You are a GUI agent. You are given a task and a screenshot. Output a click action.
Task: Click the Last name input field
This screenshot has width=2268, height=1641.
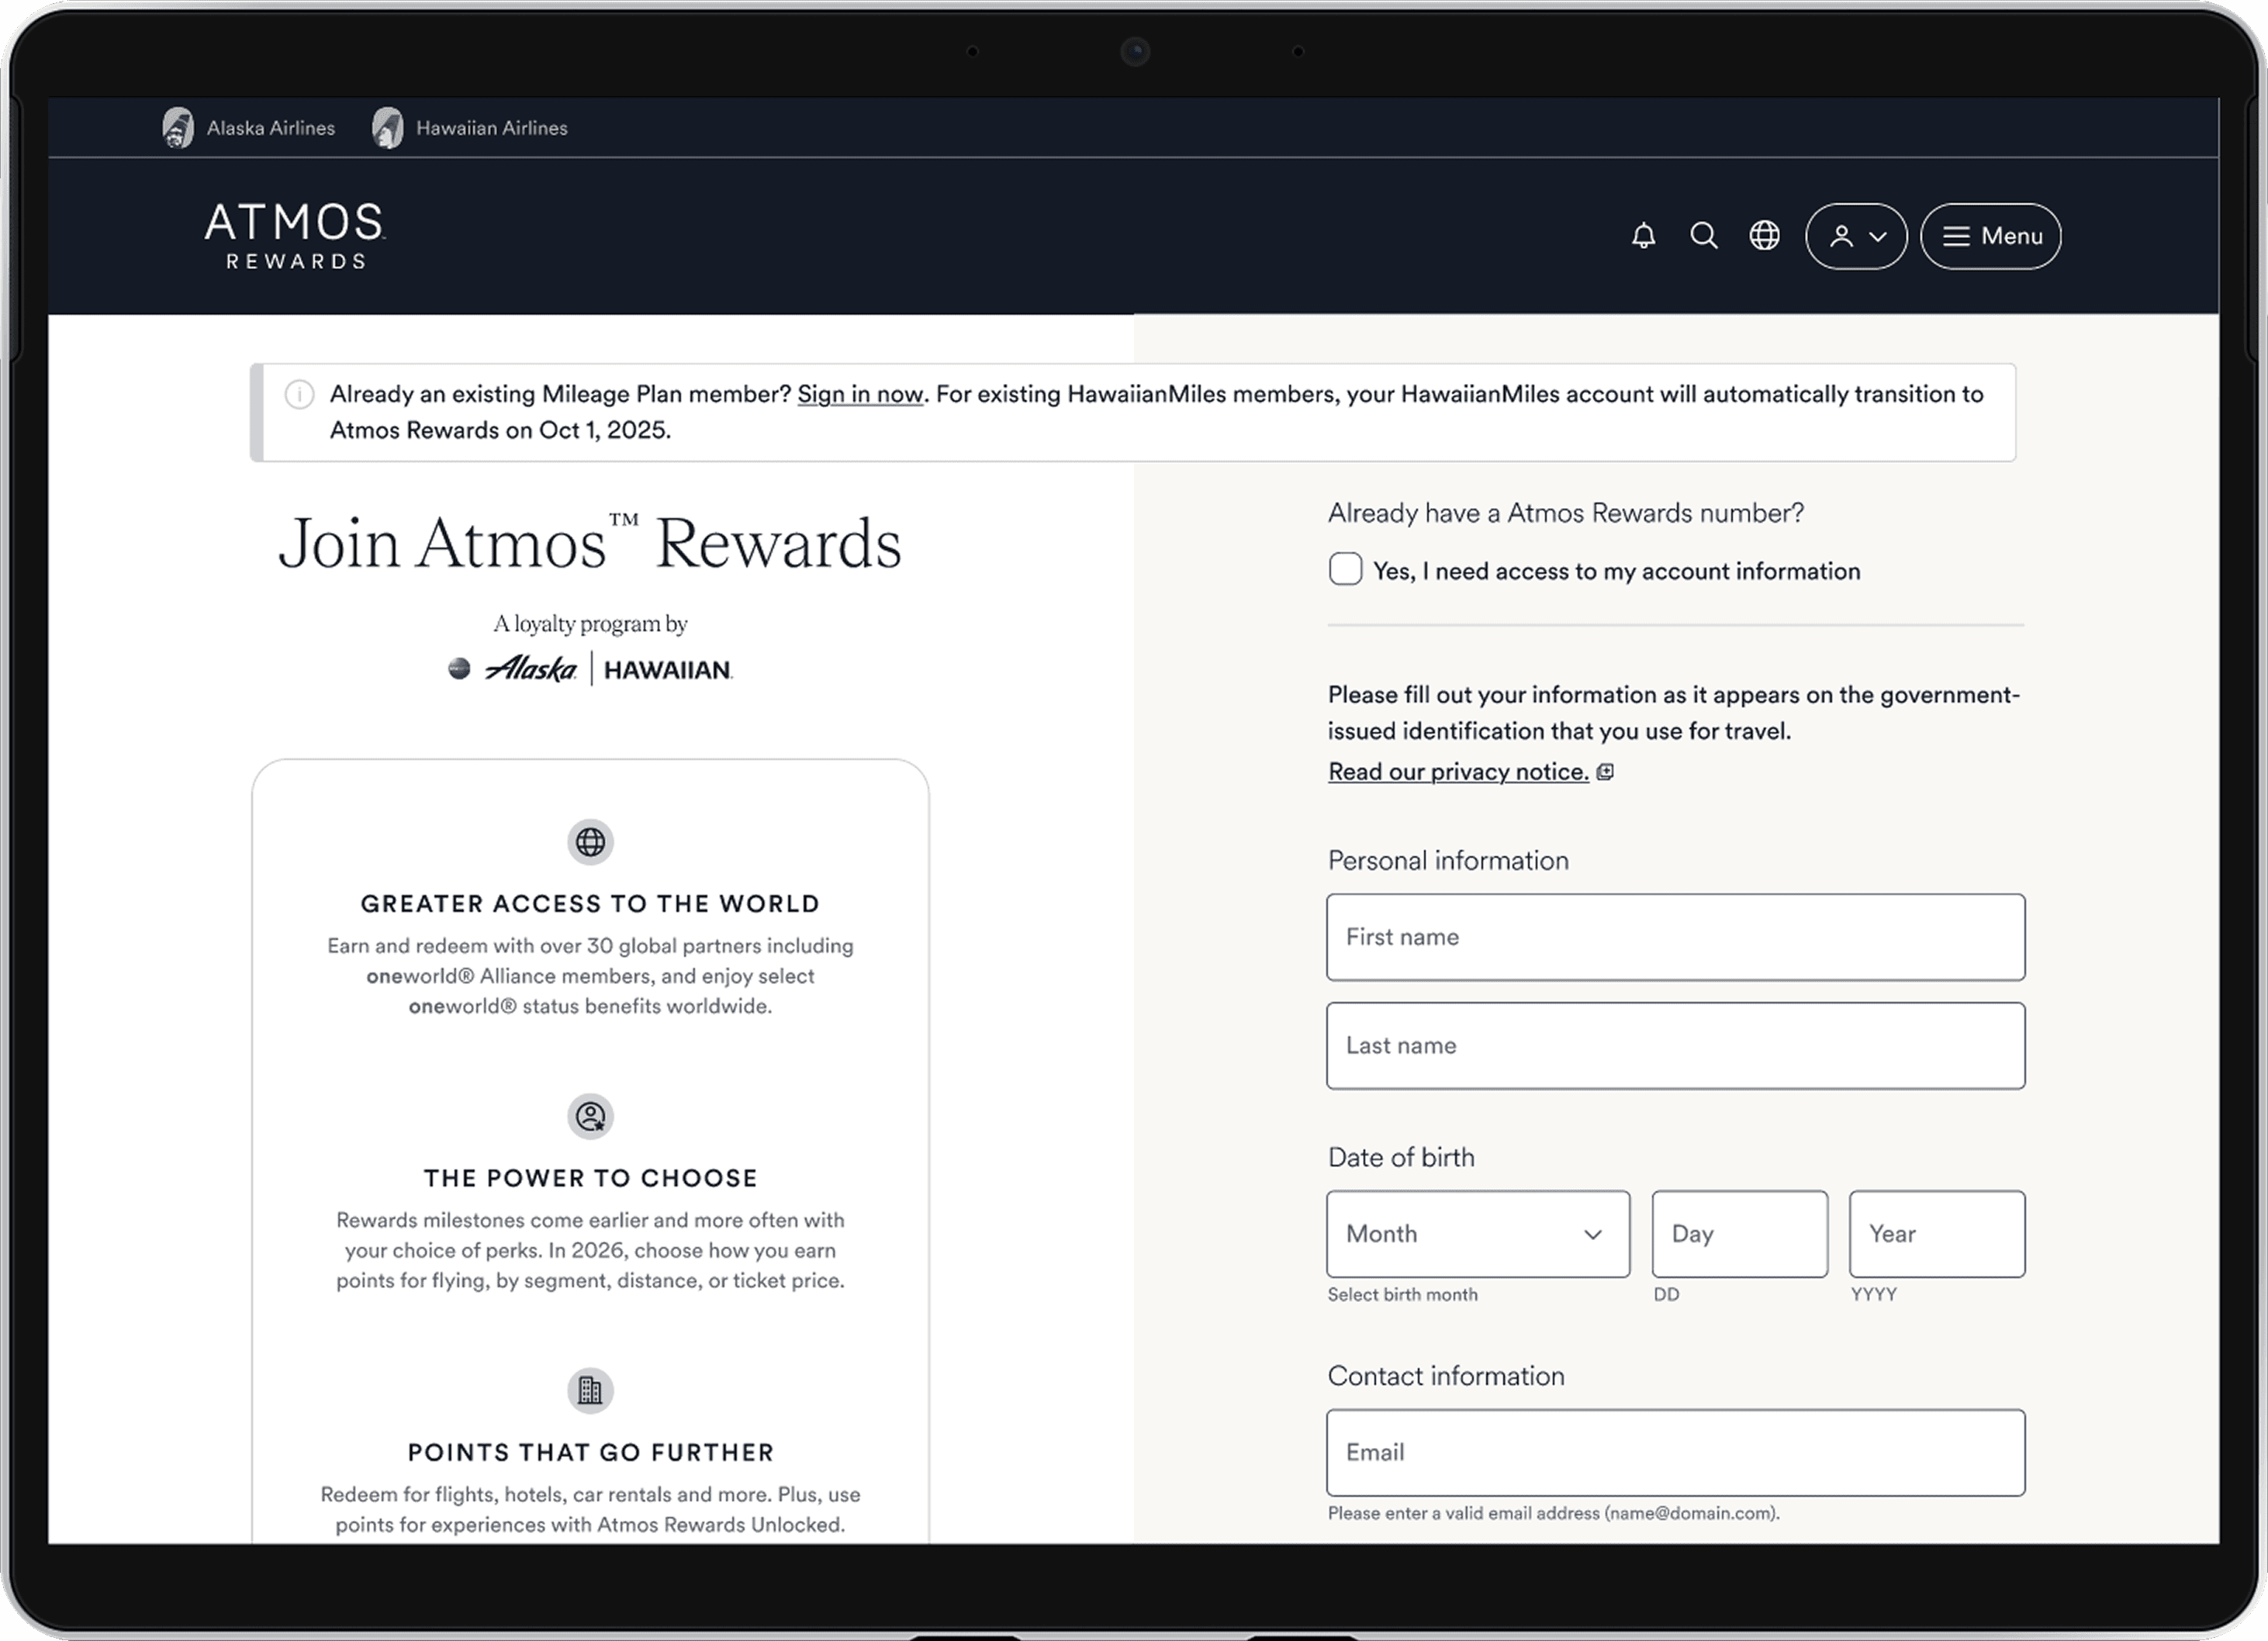click(x=1675, y=1046)
